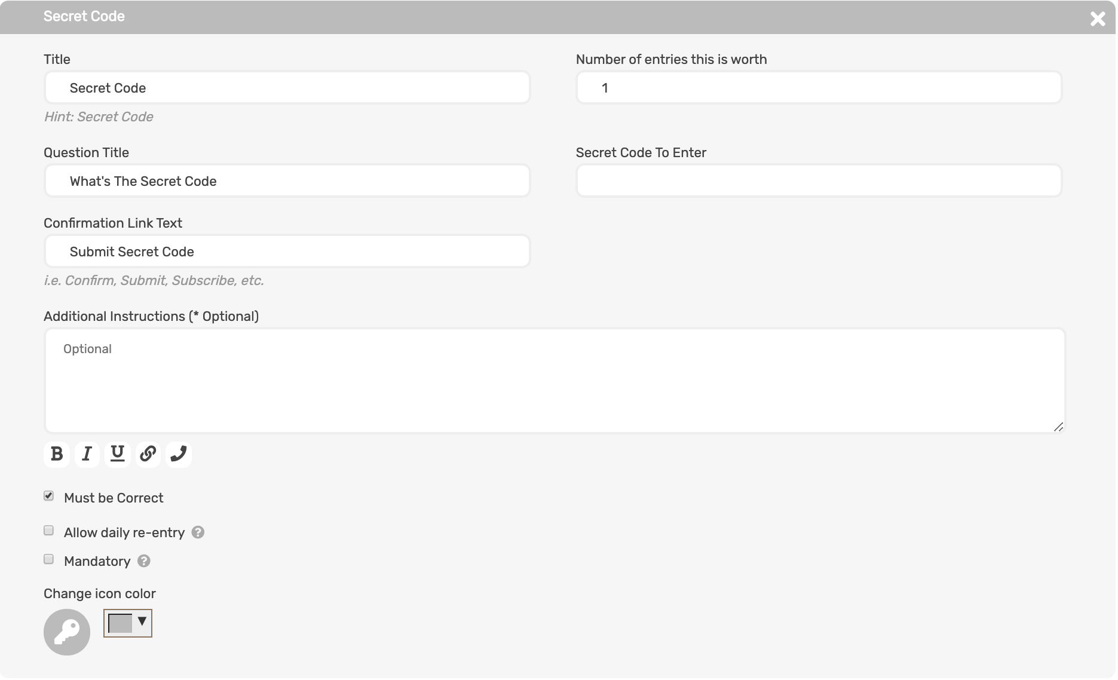Screen dimensions: 1118x680
Task: Expand the Change icon color picker
Action: [127, 623]
